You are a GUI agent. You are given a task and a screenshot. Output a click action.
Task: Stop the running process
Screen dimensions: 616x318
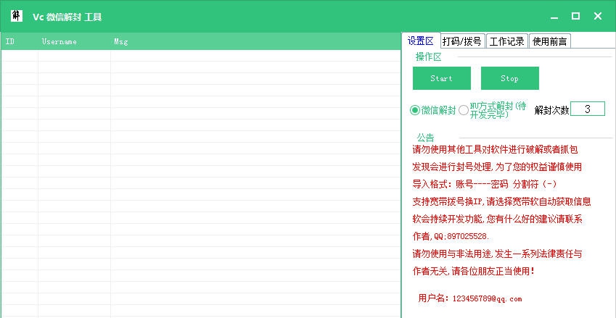tap(509, 78)
